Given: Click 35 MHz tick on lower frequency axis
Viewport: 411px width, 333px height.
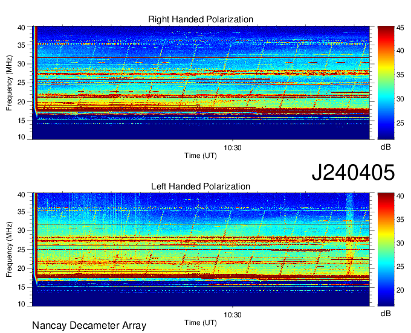Looking at the screenshot, I should point(22,212).
